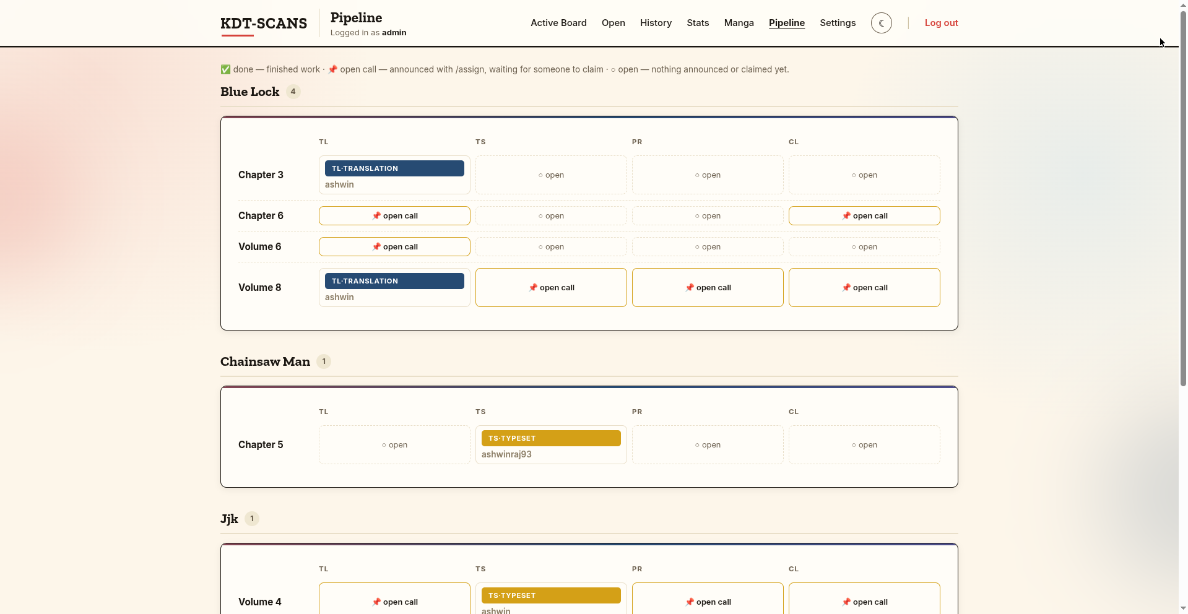Click the page vertical scrollbar thumb
This screenshot has height=614, width=1188.
(x=1183, y=198)
